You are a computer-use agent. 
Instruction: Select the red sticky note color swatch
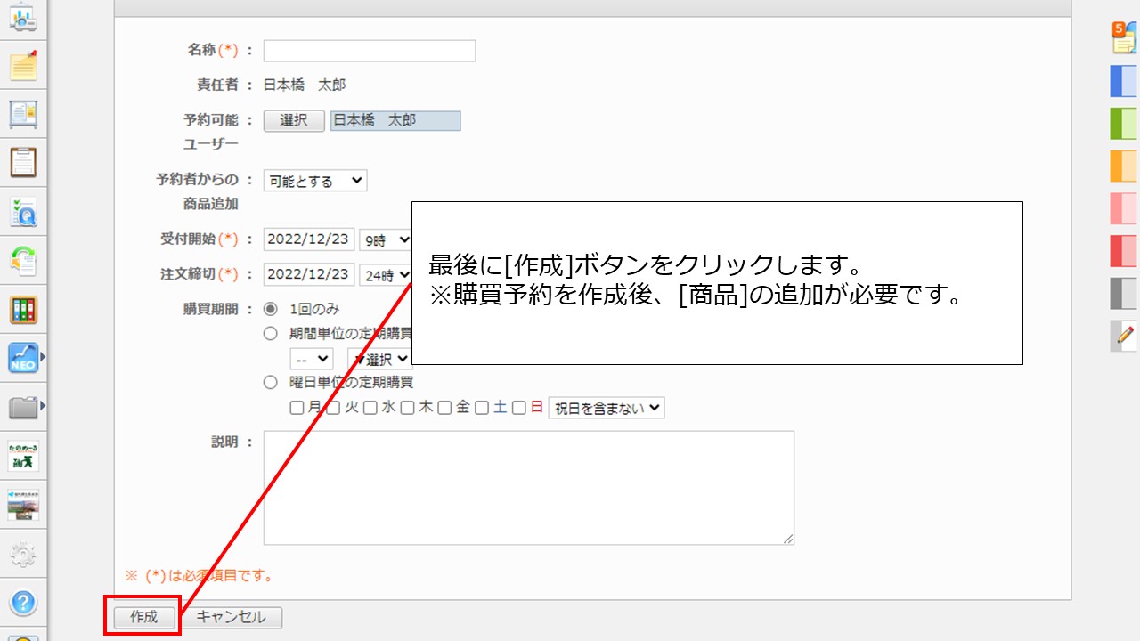[x=1124, y=251]
